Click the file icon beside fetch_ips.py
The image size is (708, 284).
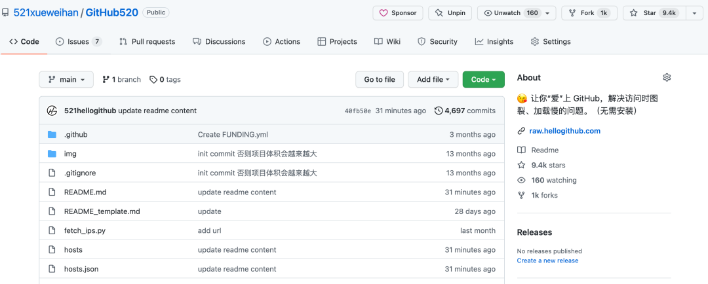(x=52, y=231)
